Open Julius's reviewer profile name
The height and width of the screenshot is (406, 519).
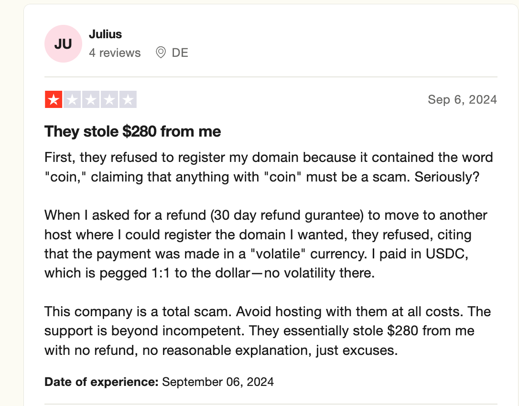coord(105,34)
